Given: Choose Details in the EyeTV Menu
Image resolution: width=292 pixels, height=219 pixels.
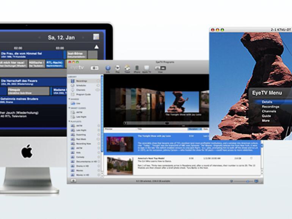Looking at the screenshot, I should pyautogui.click(x=267, y=102).
